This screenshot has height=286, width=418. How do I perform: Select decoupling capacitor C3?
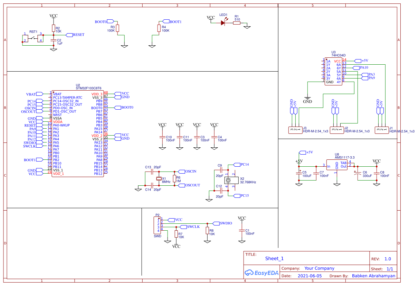197,138
